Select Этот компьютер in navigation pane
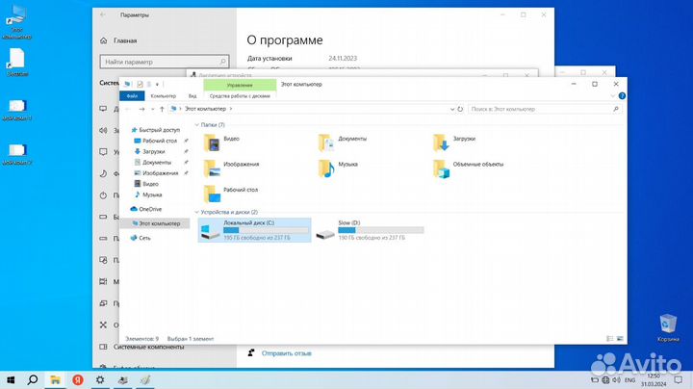 156,223
